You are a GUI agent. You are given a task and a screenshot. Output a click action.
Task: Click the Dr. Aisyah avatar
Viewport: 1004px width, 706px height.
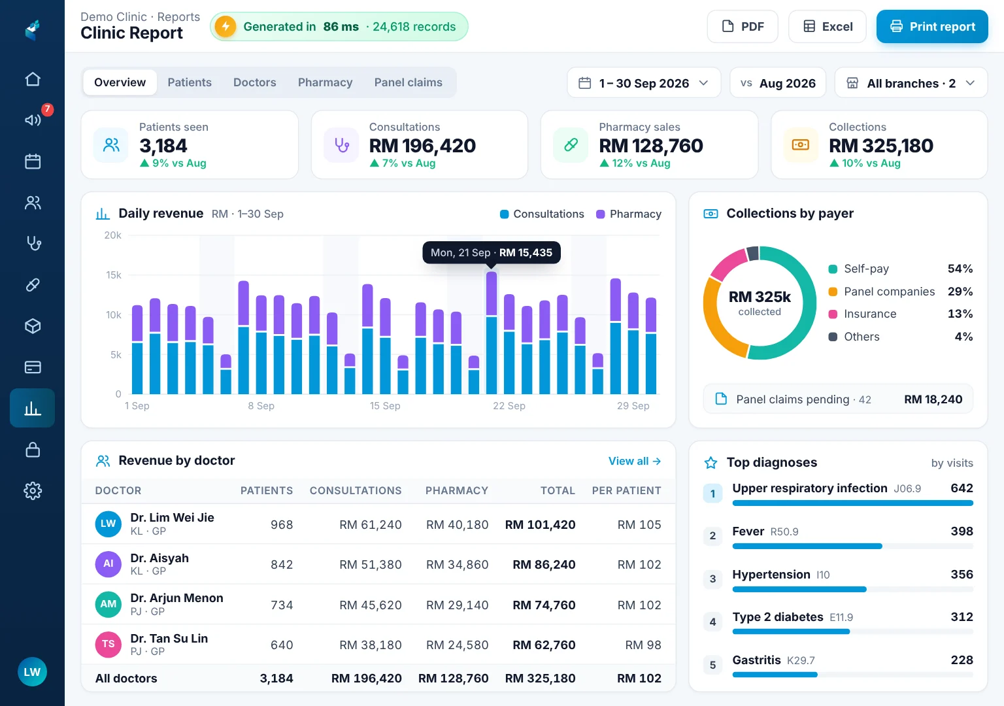[x=109, y=564]
